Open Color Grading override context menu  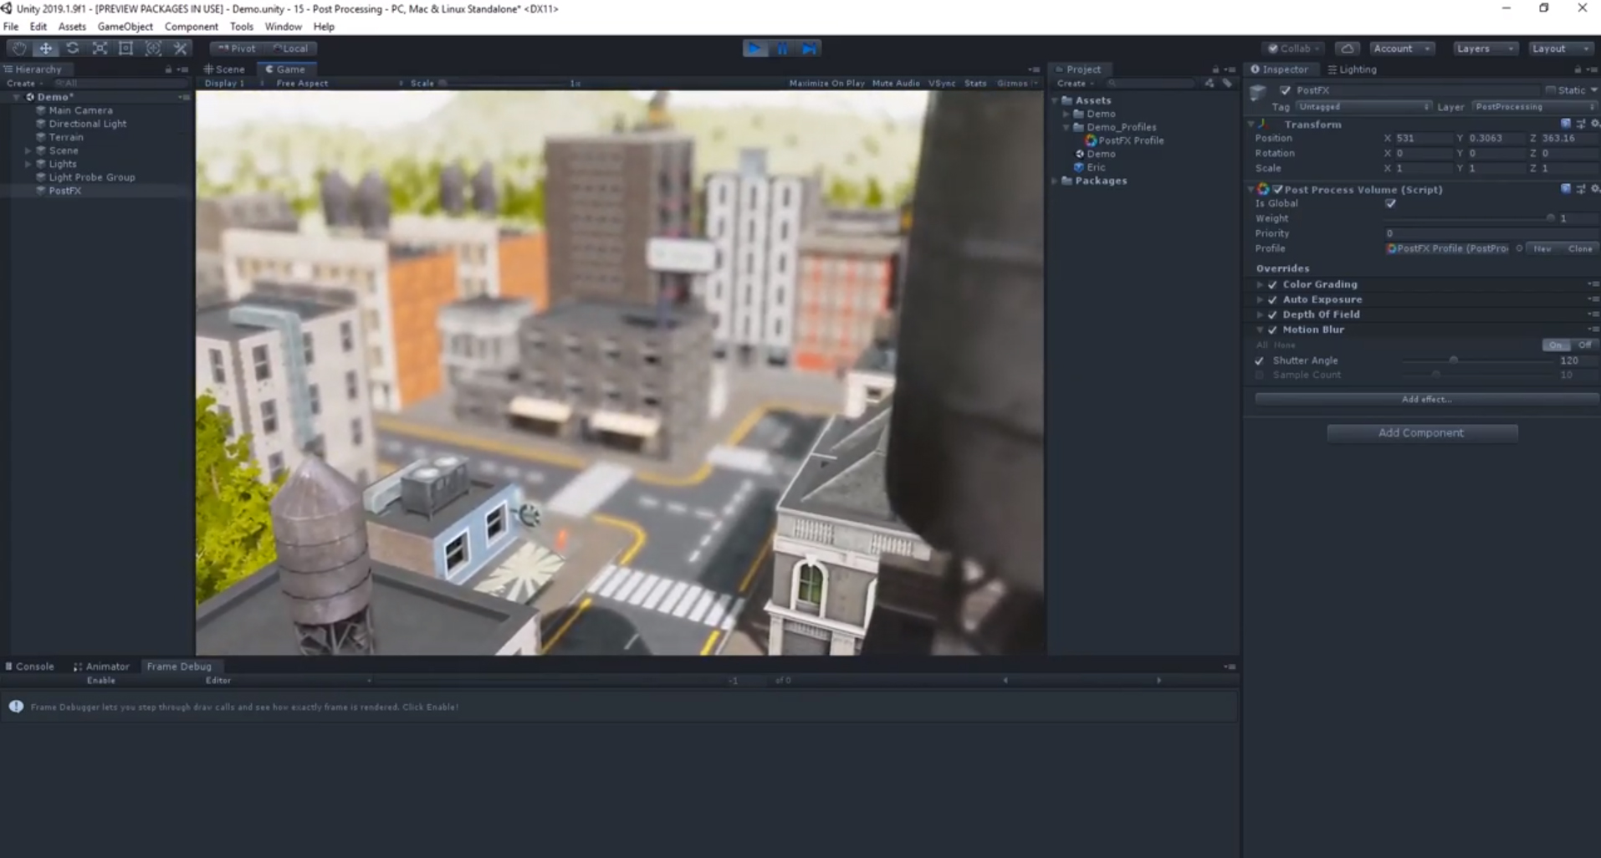click(1593, 284)
